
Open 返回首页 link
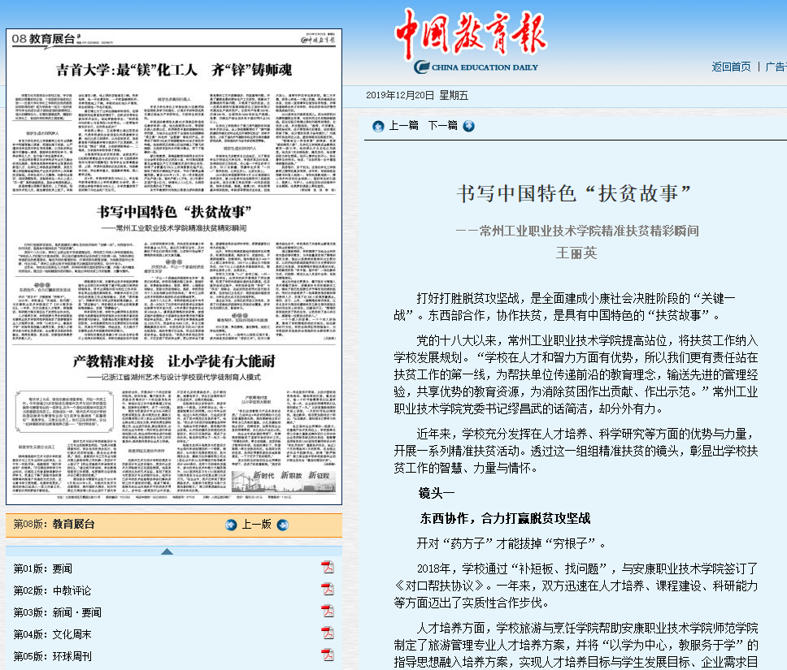click(731, 67)
